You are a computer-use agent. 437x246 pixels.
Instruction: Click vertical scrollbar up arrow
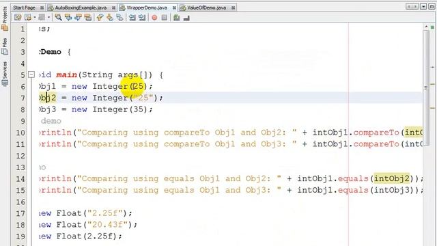[x=426, y=27]
